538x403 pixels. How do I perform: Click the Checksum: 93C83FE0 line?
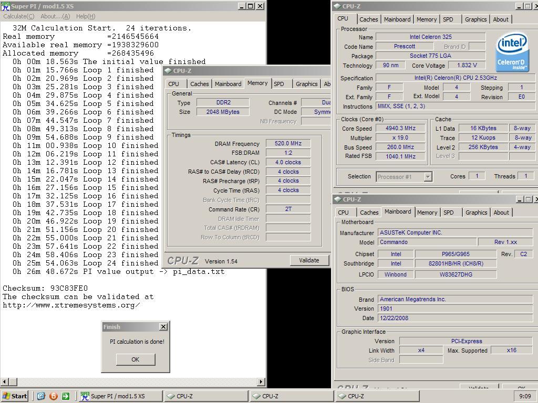45,288
